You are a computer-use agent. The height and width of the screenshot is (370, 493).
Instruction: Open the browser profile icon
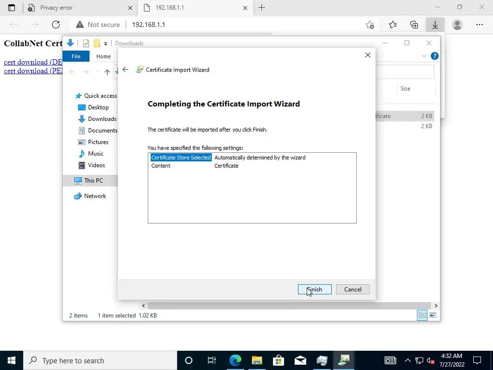coord(457,25)
